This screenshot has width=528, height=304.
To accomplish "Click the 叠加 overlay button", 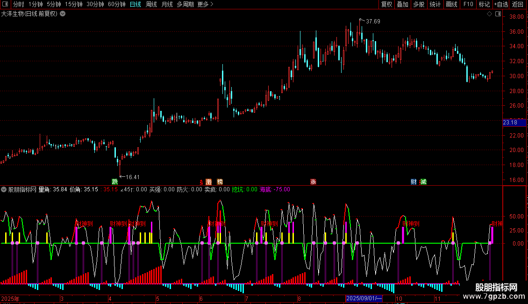I will [402, 4].
